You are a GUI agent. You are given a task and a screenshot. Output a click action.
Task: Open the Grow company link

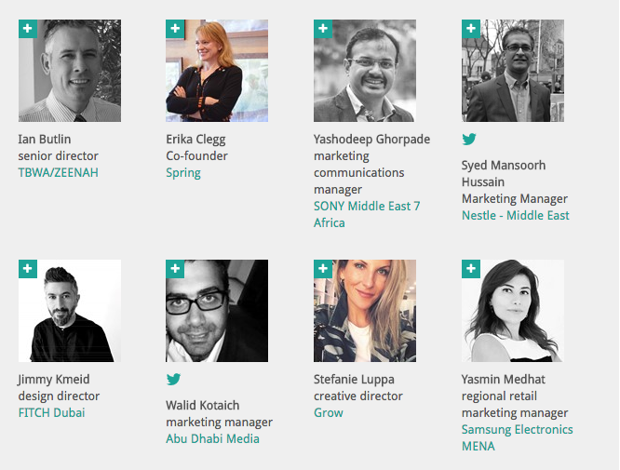click(329, 413)
